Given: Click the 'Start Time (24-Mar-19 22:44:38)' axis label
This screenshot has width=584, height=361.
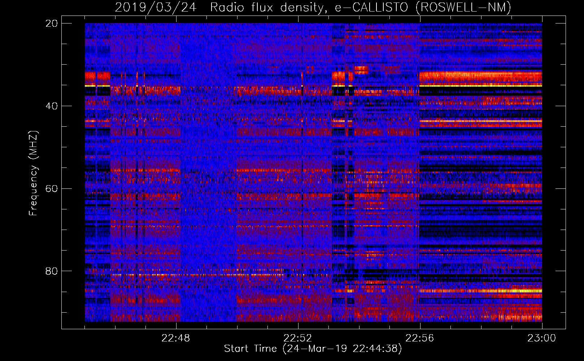Looking at the screenshot, I should [313, 349].
